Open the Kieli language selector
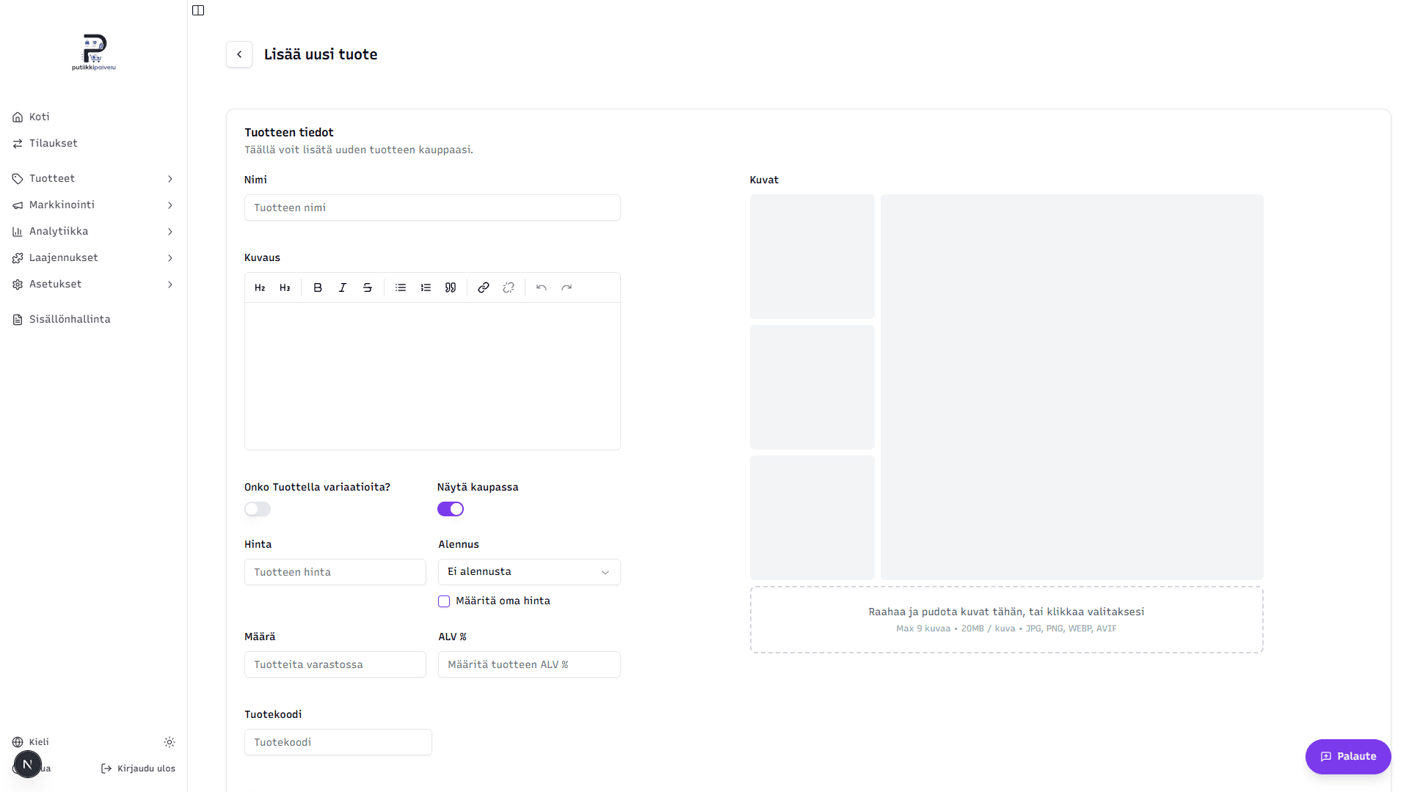 [31, 742]
